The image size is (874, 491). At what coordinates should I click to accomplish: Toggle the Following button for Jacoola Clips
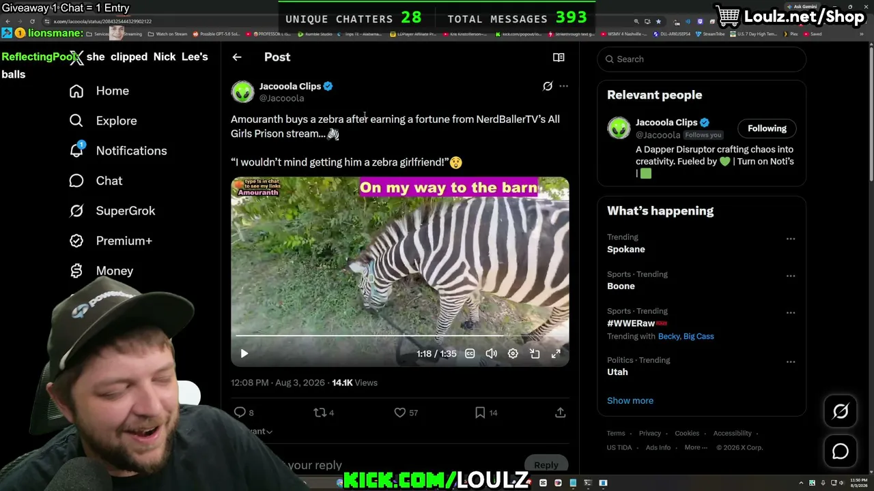767,128
